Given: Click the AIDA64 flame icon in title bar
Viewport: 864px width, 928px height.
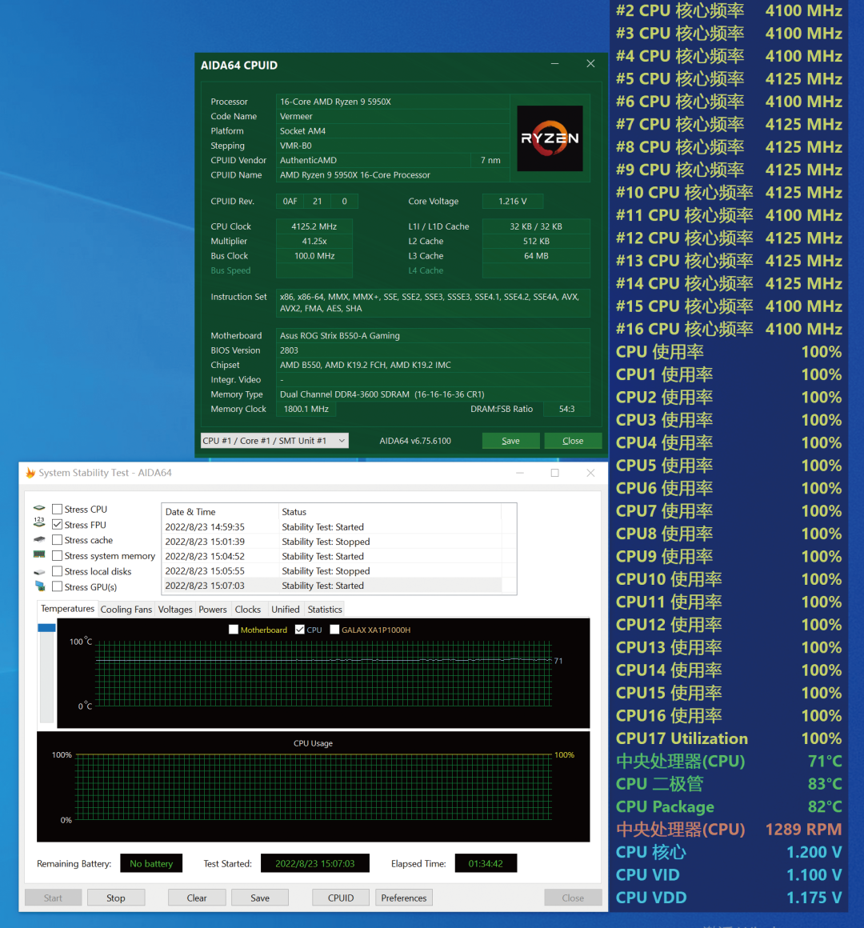Looking at the screenshot, I should [x=30, y=473].
